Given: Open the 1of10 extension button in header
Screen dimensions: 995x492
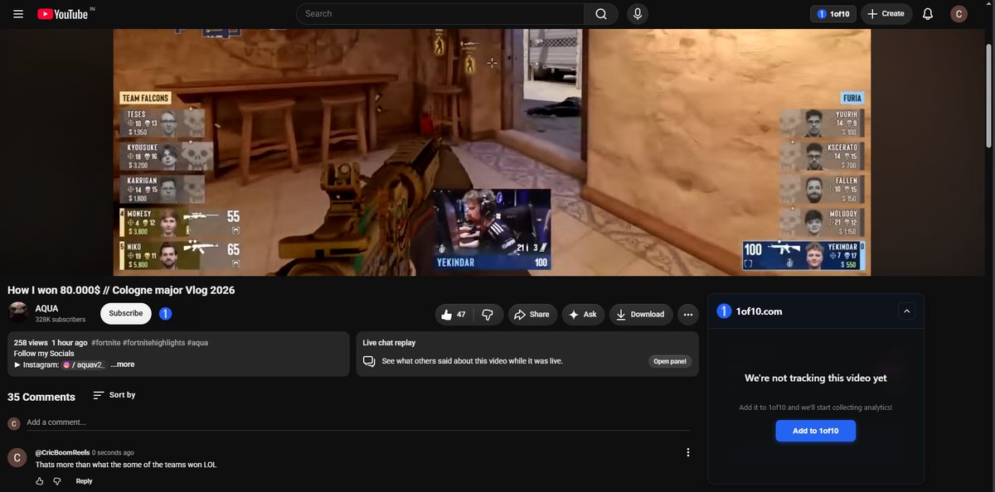Looking at the screenshot, I should coord(833,14).
